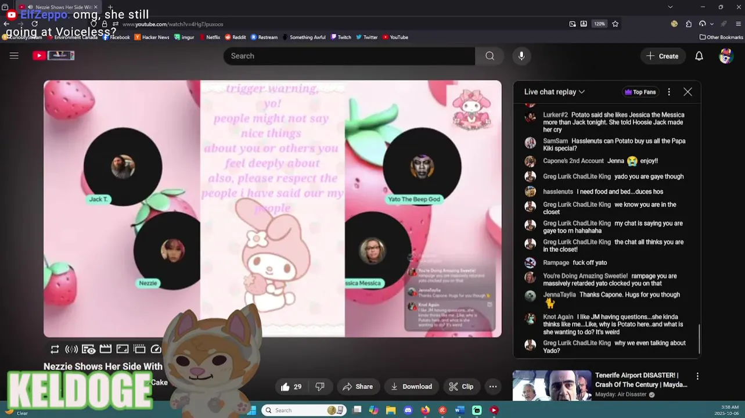Bookmark this page with the star

(615, 24)
